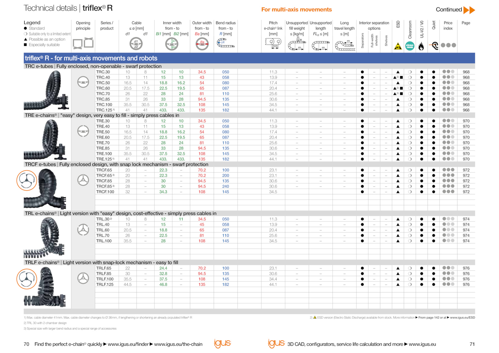Click the TRC e-tubes opening principle icon
Image resolution: width=499 pixels, height=353 pixels.
[x=83, y=82]
